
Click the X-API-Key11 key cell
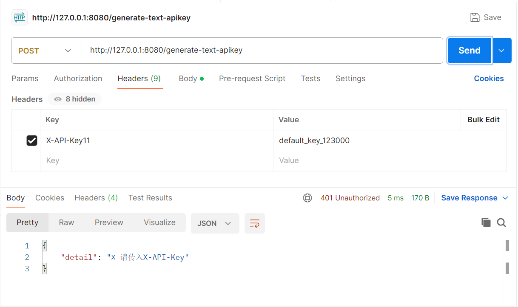click(157, 141)
